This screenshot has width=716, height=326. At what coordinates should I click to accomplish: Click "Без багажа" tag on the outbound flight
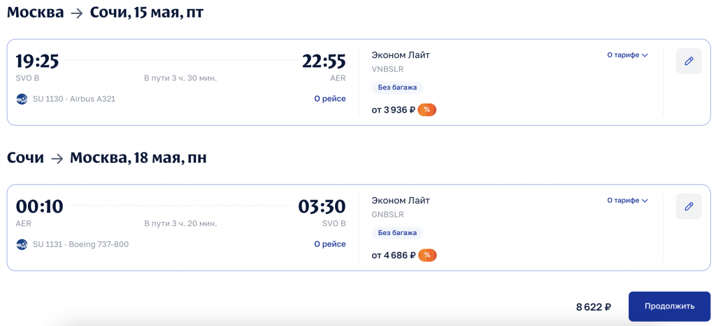tap(397, 87)
